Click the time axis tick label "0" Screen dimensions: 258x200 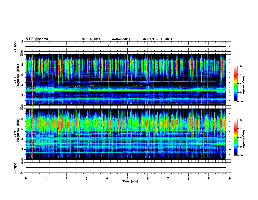click(x=26, y=178)
